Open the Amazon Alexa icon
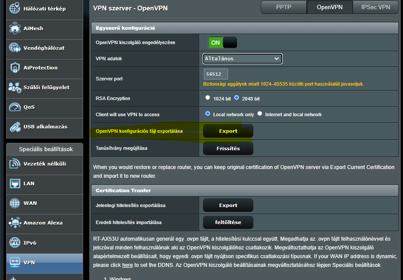Screen dimensions: 403x280 tap(14, 223)
